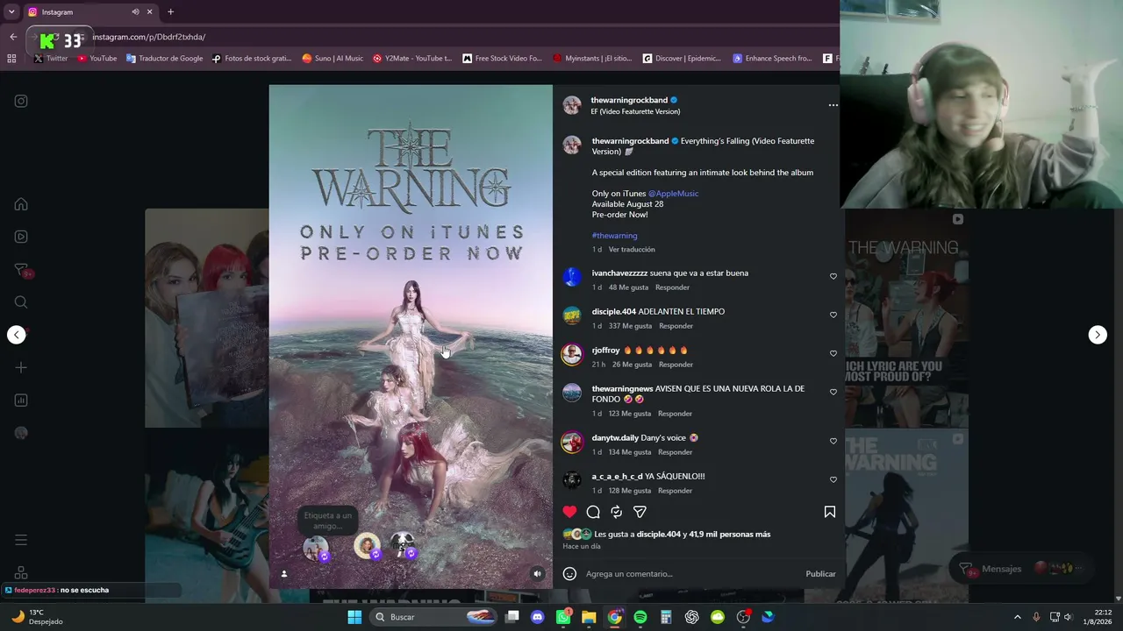Open the #thewarning hashtag link
Image resolution: width=1123 pixels, height=631 pixels.
pos(614,236)
